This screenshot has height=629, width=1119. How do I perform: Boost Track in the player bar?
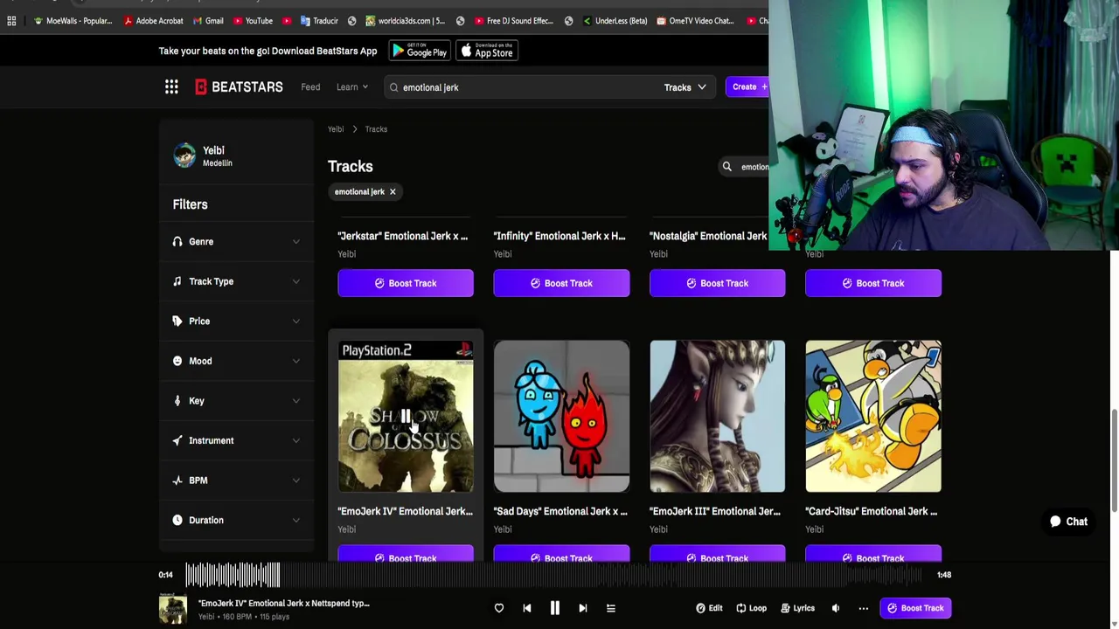(915, 608)
